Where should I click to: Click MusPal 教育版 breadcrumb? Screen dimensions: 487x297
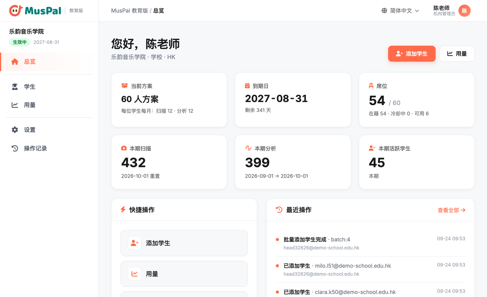coord(129,11)
